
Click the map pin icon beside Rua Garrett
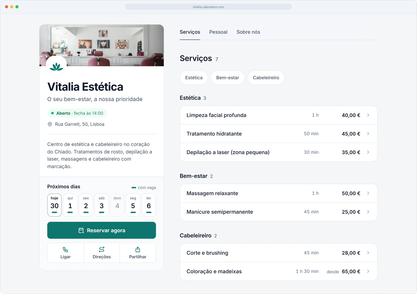(x=50, y=124)
